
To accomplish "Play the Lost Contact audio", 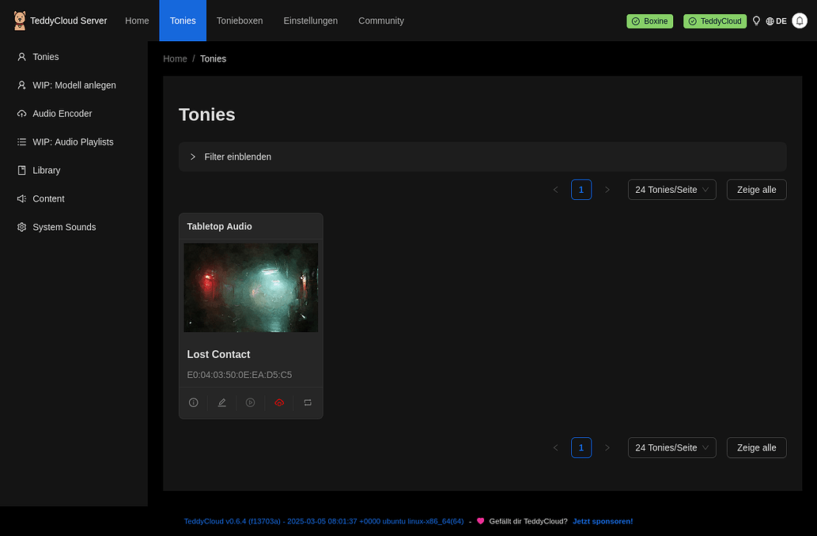I will click(x=250, y=402).
